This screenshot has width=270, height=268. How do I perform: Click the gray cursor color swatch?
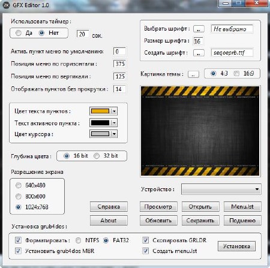pyautogui.click(x=100, y=134)
